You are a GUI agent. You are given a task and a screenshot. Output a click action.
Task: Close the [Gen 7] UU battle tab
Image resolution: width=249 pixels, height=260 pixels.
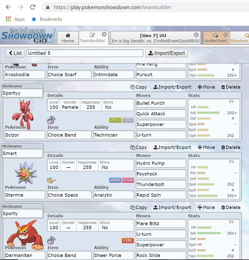[x=196, y=35]
